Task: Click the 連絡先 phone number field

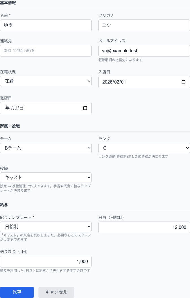Action: pos(46,51)
